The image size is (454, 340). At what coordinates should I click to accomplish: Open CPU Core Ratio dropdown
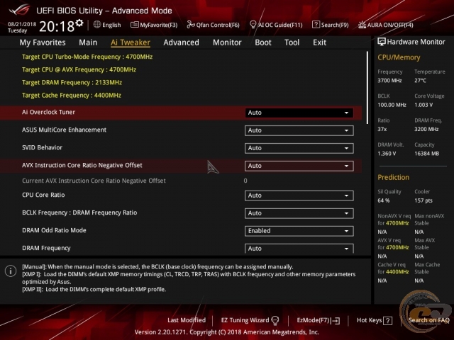click(299, 195)
